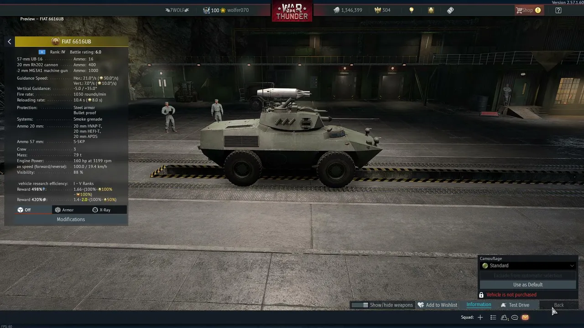Click the Standard camouflage color swatch
Screen dimensions: 584x328
click(485, 266)
